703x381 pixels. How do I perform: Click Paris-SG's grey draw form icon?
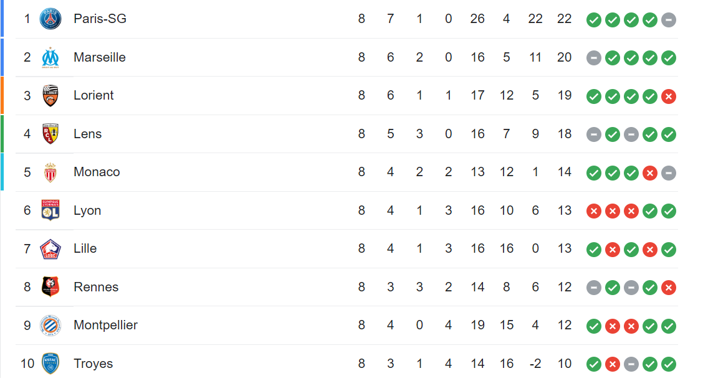coord(669,20)
